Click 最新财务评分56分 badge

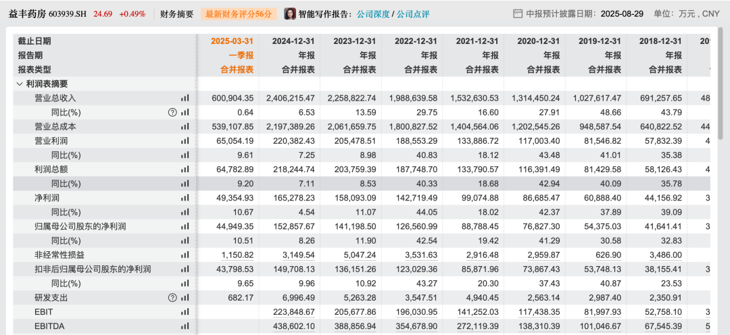click(239, 14)
